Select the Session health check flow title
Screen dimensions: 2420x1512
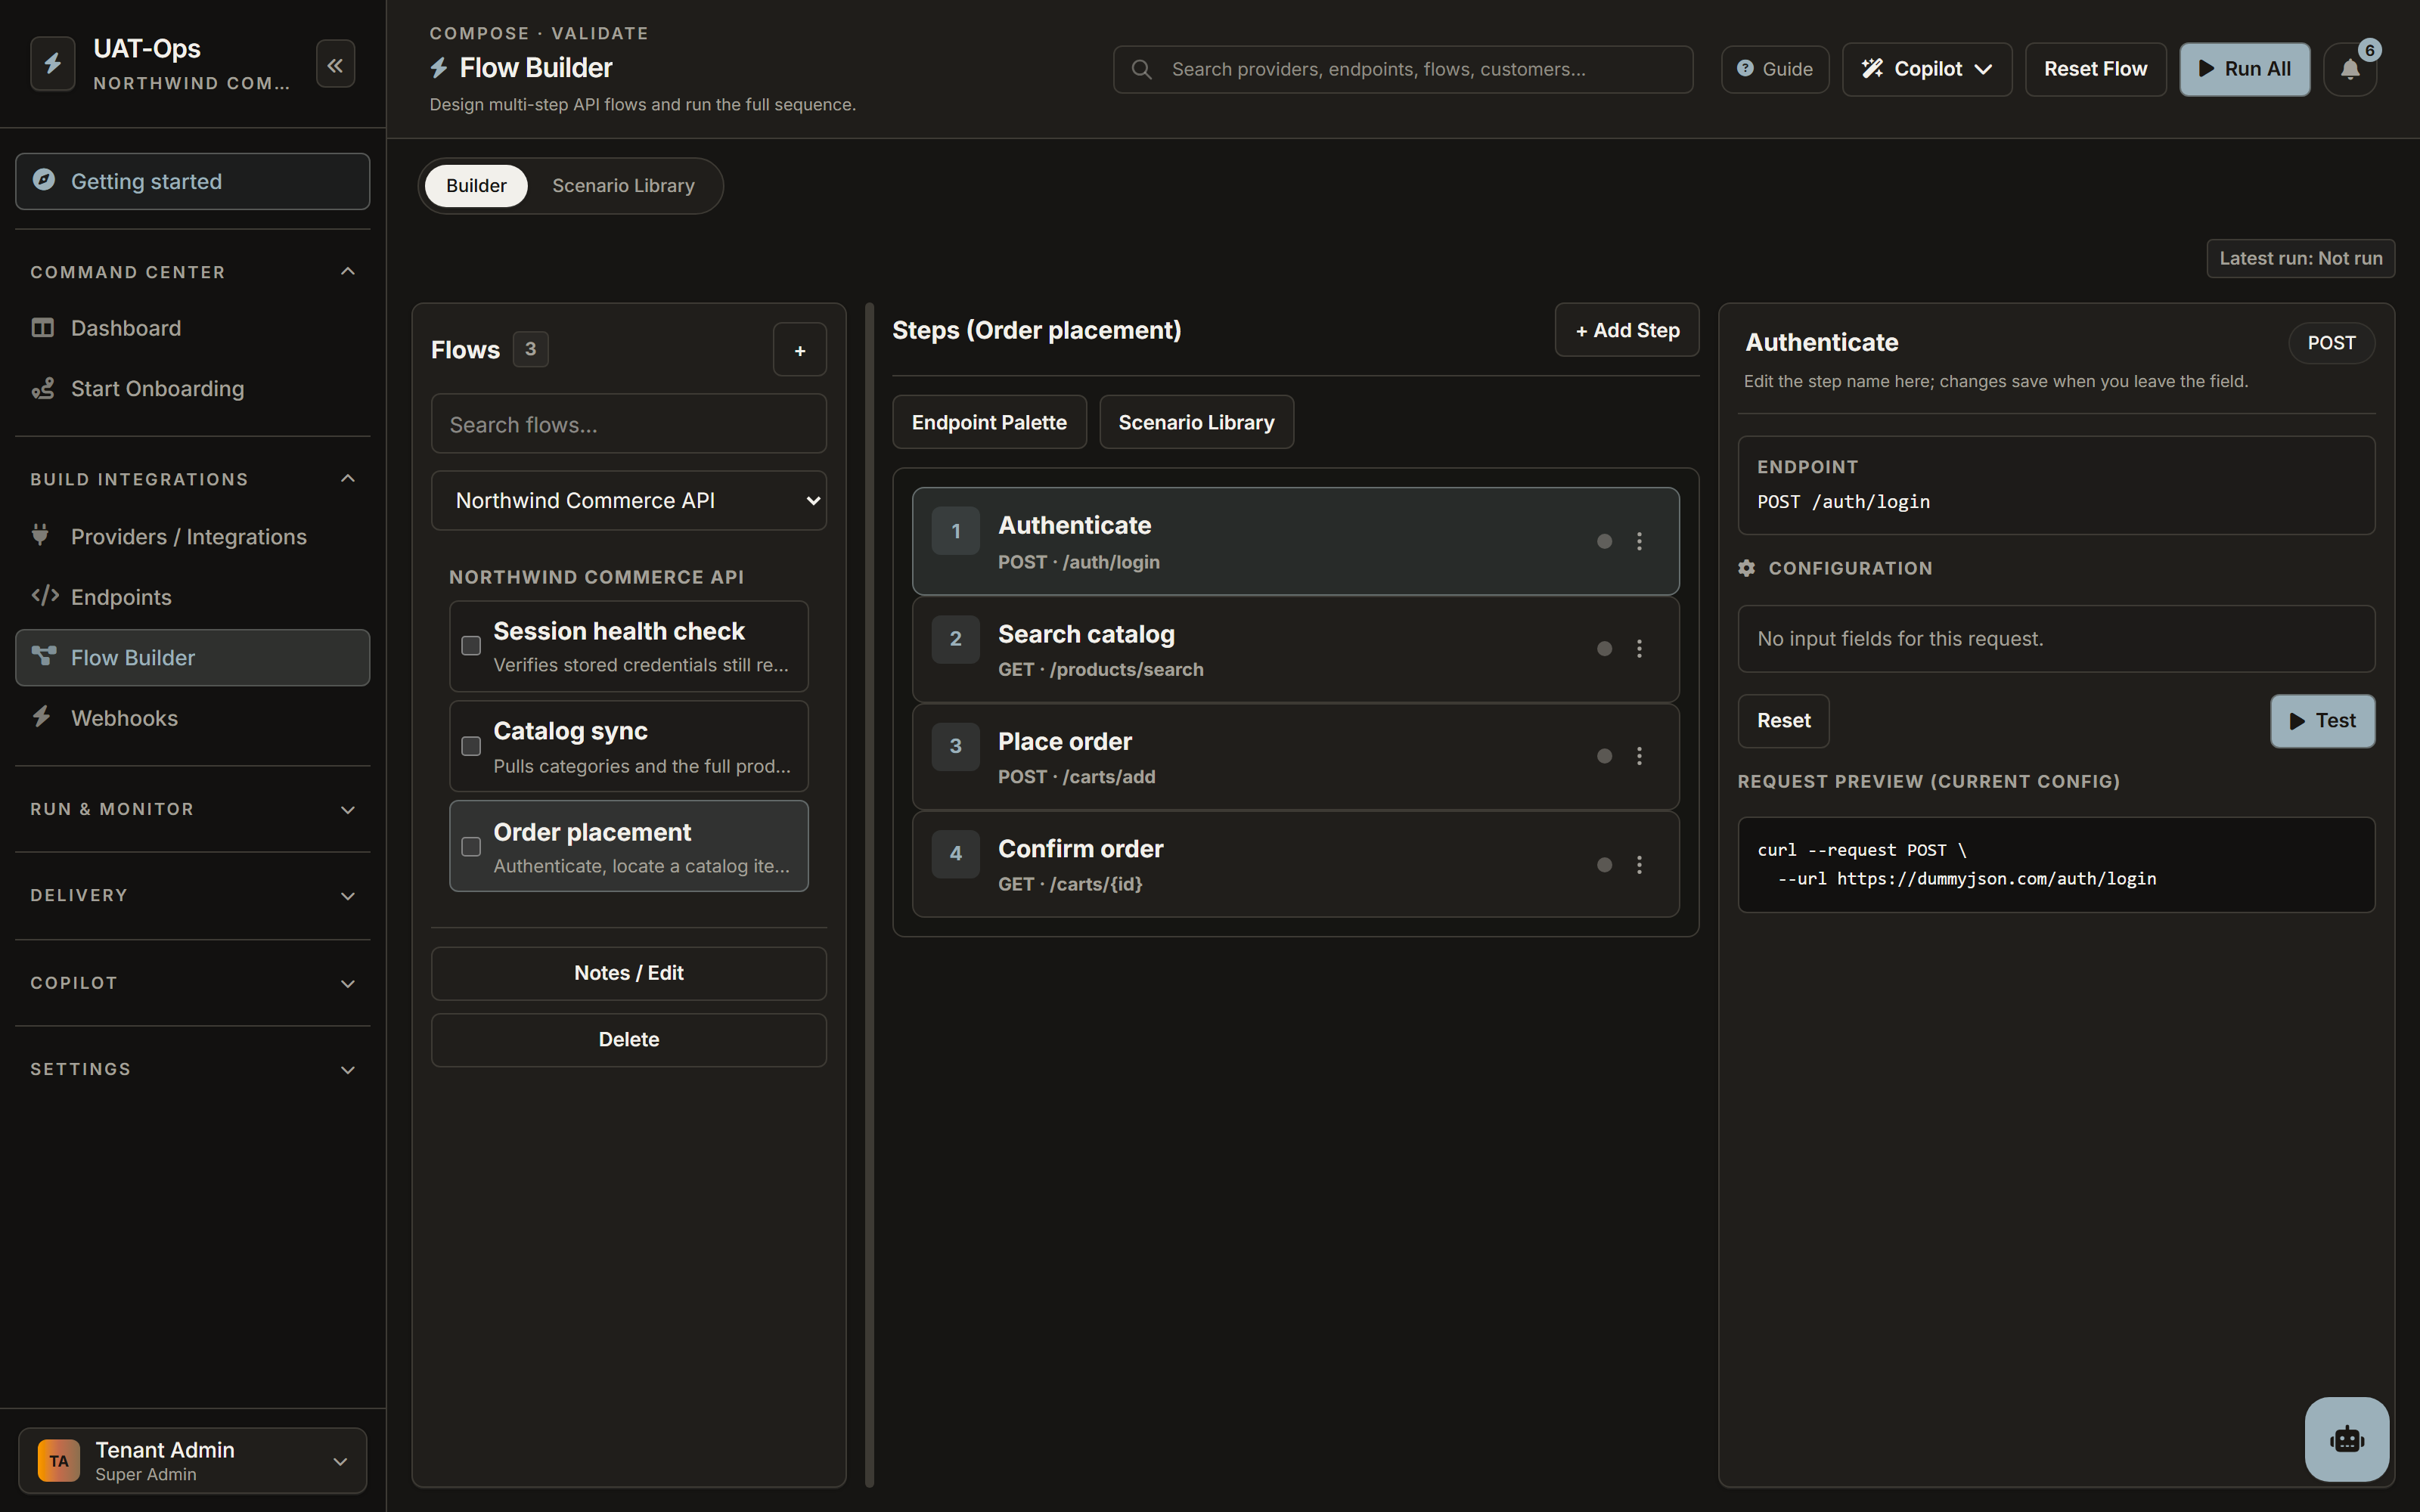[619, 631]
